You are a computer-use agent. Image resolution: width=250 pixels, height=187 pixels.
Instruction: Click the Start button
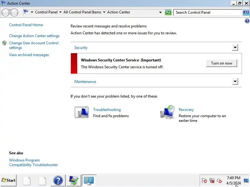(8, 180)
